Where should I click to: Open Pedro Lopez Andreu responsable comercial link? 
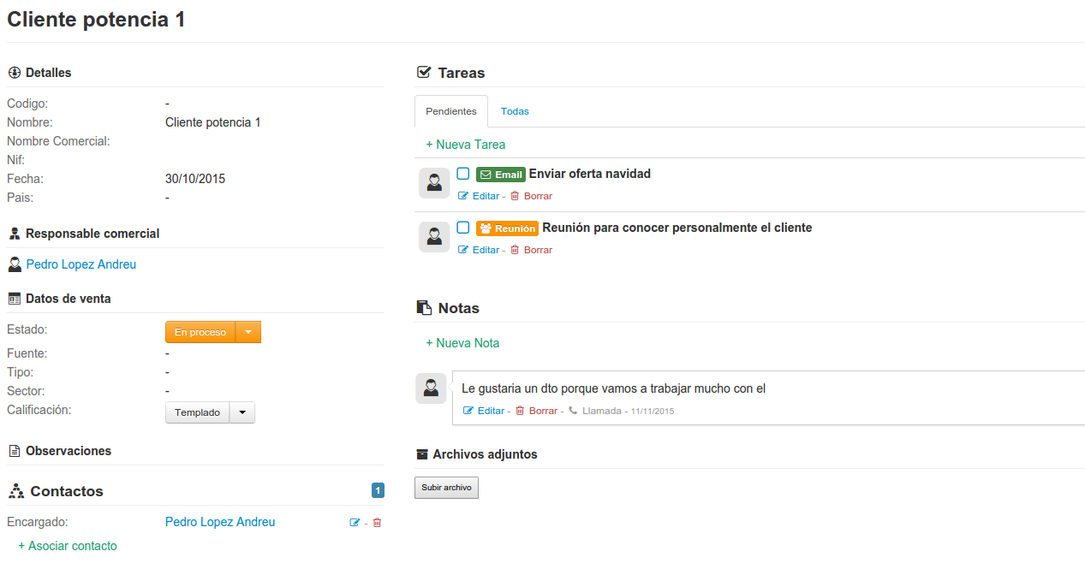[81, 264]
